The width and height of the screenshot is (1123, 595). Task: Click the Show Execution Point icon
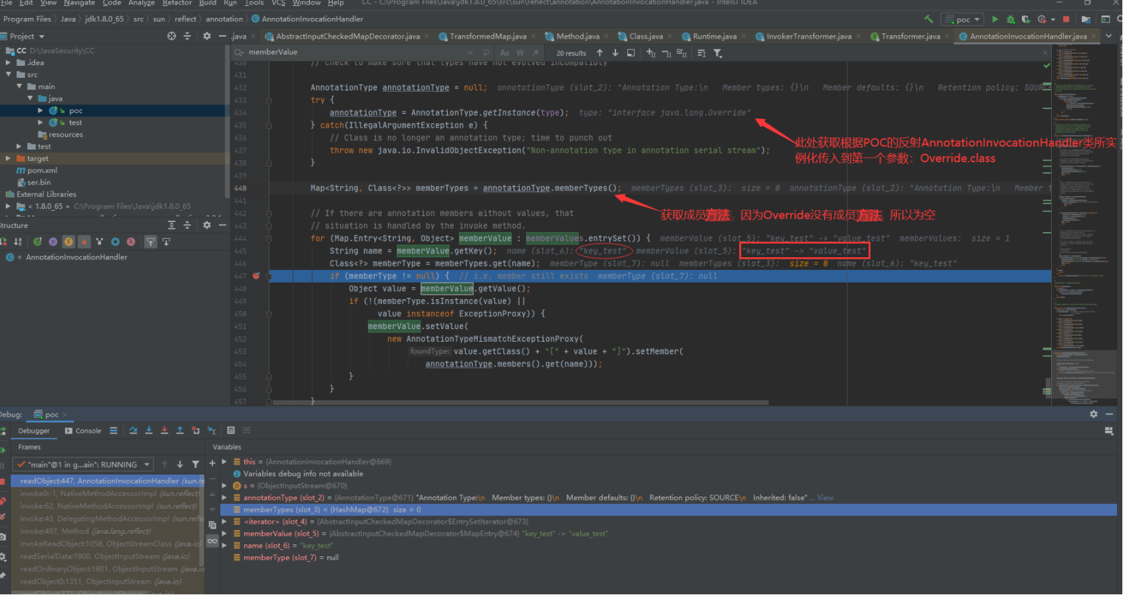point(114,431)
